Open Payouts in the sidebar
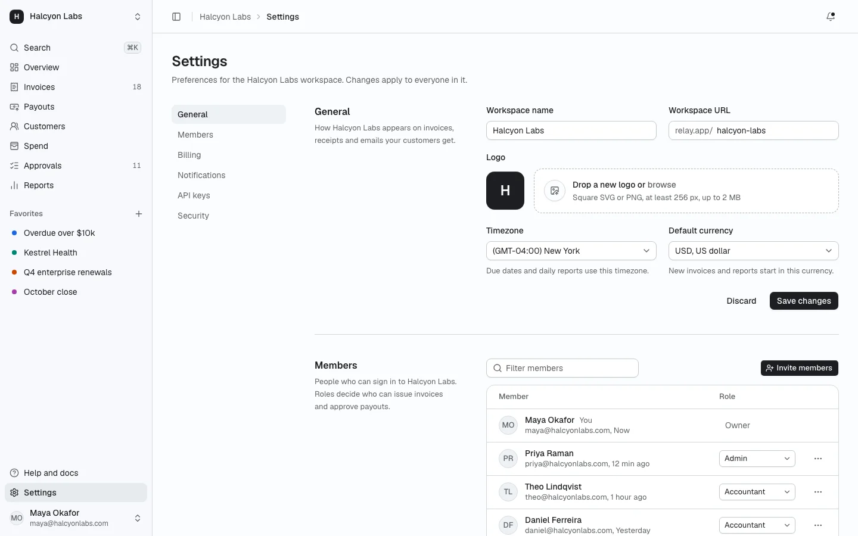This screenshot has width=858, height=536. tap(76, 107)
